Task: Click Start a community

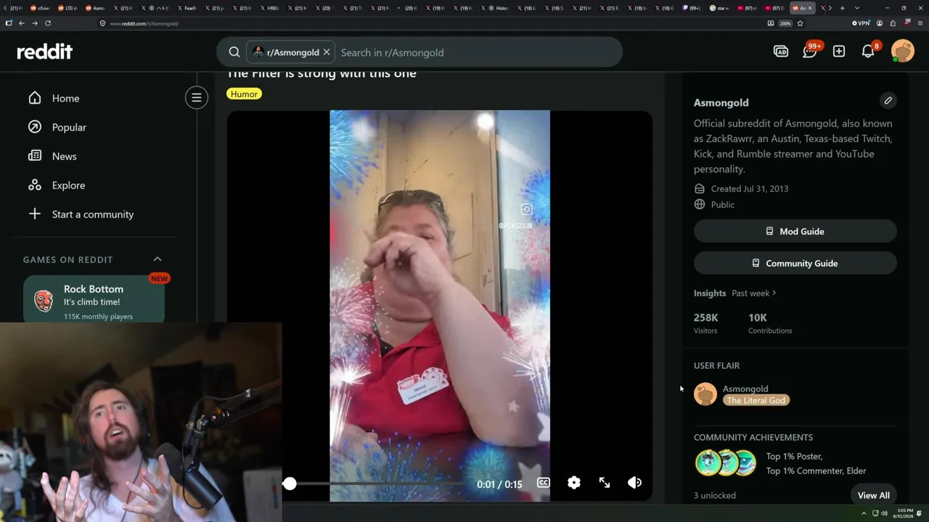Action: [x=92, y=214]
